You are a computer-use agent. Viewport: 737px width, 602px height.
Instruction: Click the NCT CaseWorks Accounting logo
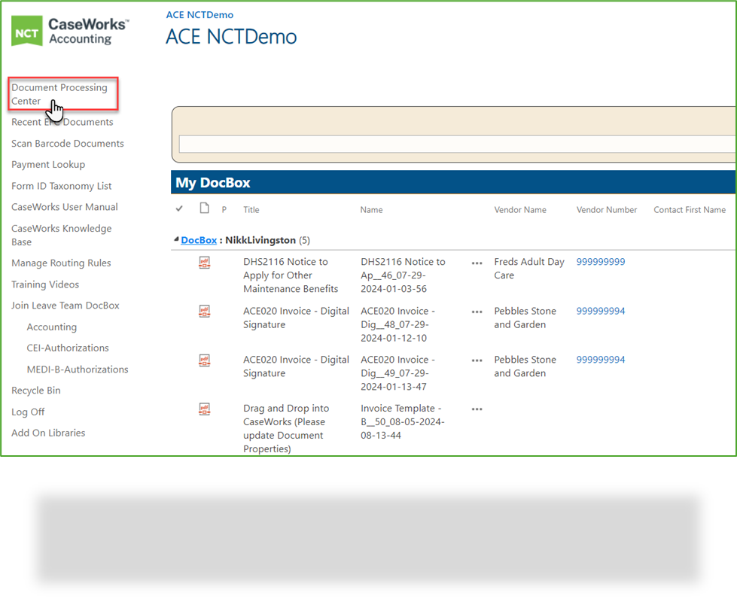pos(68,32)
